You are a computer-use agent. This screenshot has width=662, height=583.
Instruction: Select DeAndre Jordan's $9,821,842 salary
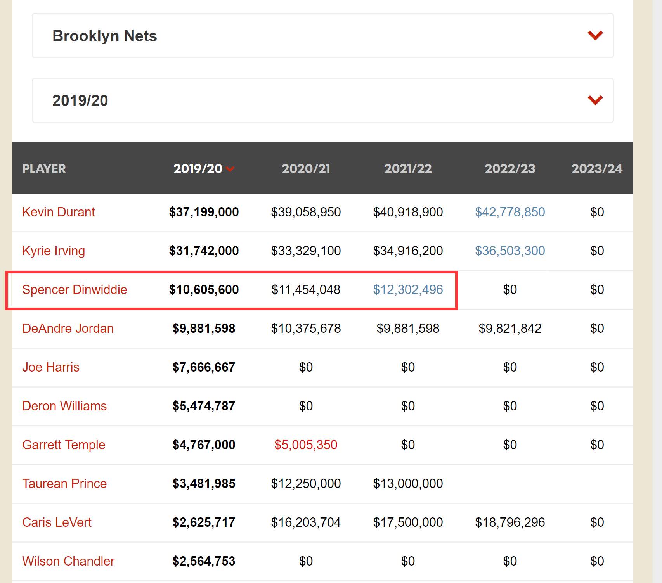coord(510,329)
